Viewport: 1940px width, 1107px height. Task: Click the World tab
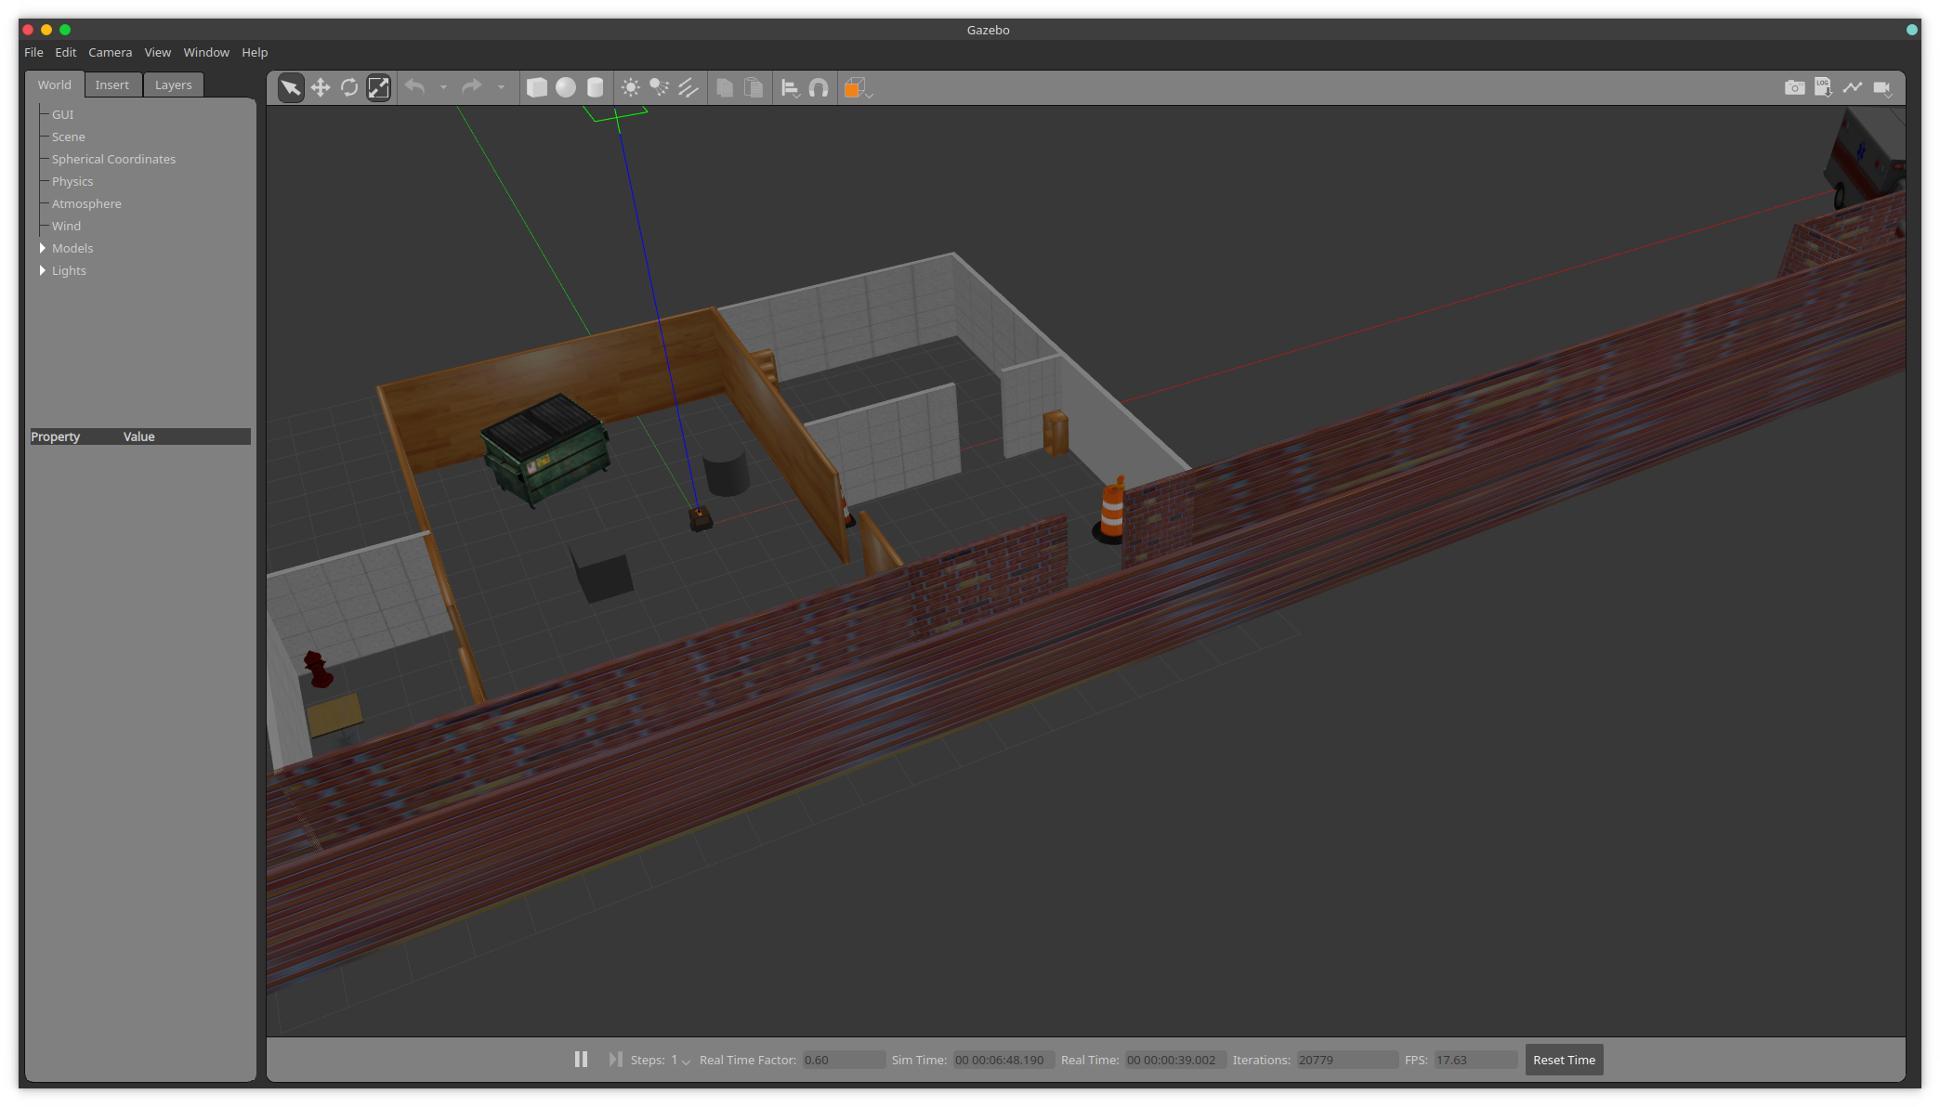[55, 84]
